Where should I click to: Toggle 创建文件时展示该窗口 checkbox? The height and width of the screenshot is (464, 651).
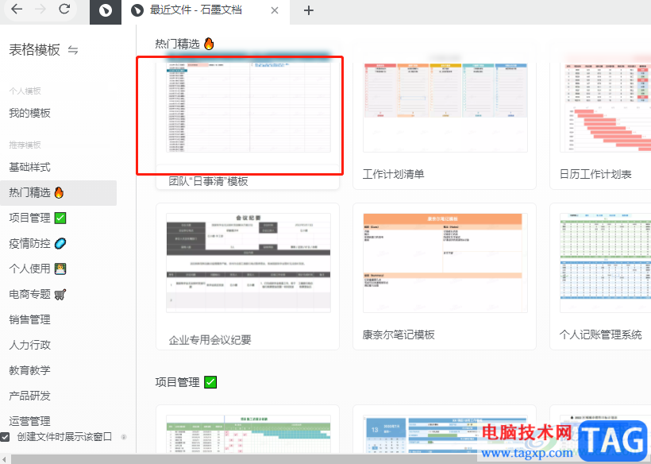pyautogui.click(x=5, y=437)
